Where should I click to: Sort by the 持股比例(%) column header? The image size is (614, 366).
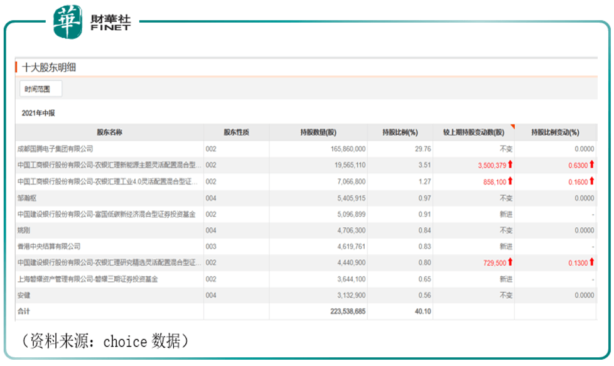pyautogui.click(x=400, y=132)
